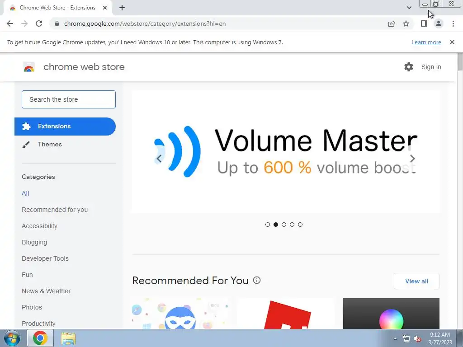Open the Learn more link

pos(426,42)
